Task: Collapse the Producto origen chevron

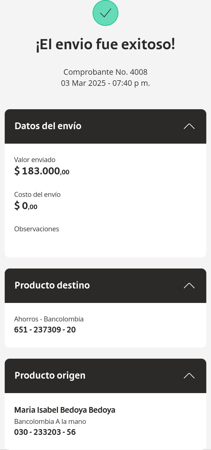Action: (189, 376)
